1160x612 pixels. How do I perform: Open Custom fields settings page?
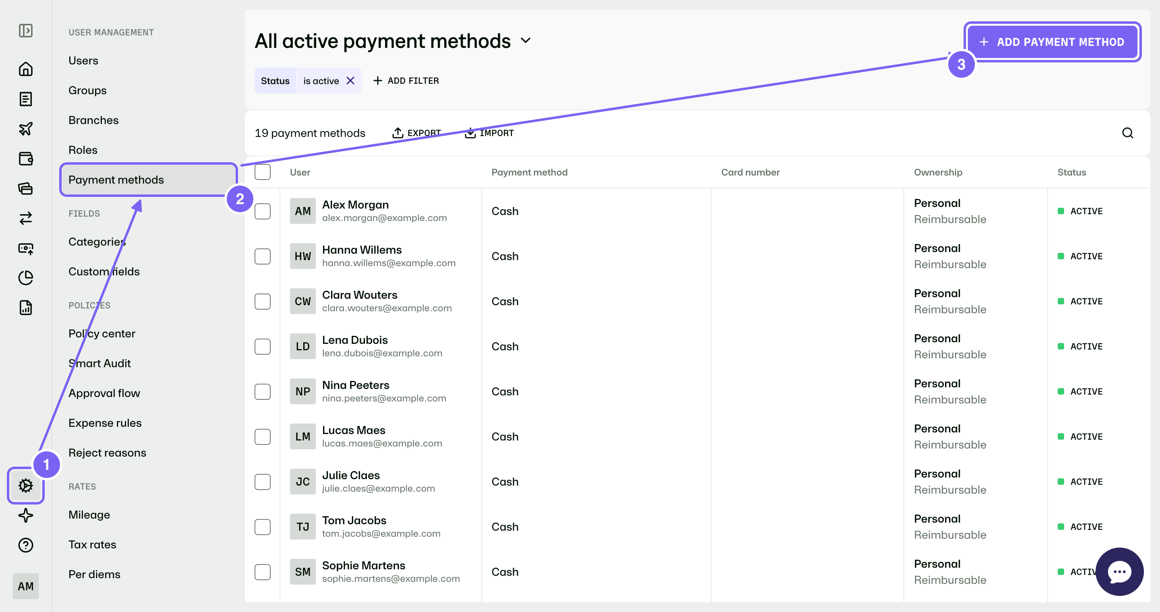104,271
